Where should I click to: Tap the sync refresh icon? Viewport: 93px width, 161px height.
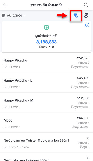click(x=86, y=16)
